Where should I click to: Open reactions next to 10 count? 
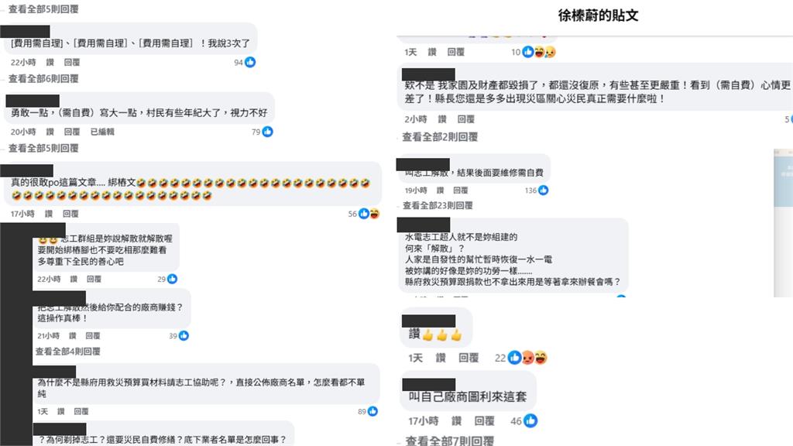(539, 52)
